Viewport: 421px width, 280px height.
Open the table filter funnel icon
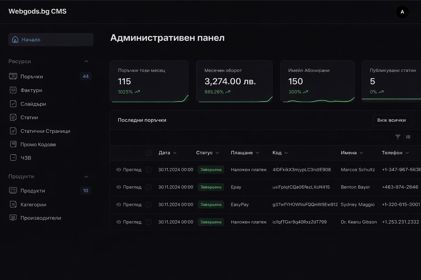pos(398,137)
